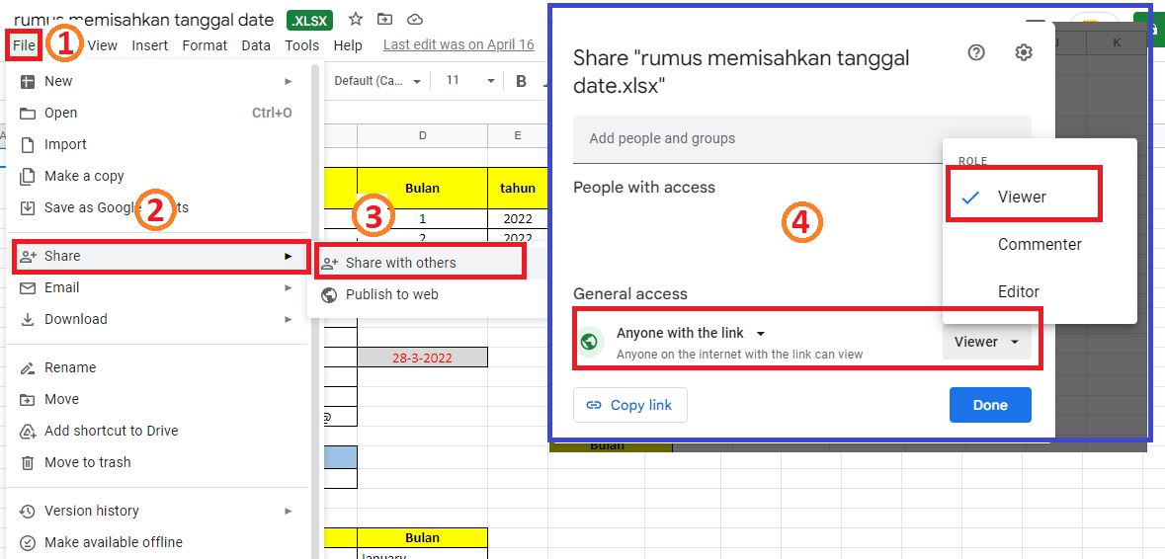Screen dimensions: 1165x559
Task: Open the font family dropdown
Action: tap(377, 81)
